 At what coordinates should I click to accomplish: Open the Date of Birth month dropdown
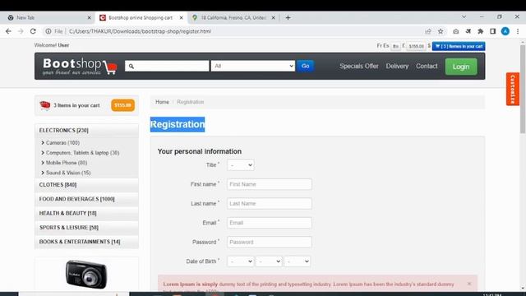(269, 261)
